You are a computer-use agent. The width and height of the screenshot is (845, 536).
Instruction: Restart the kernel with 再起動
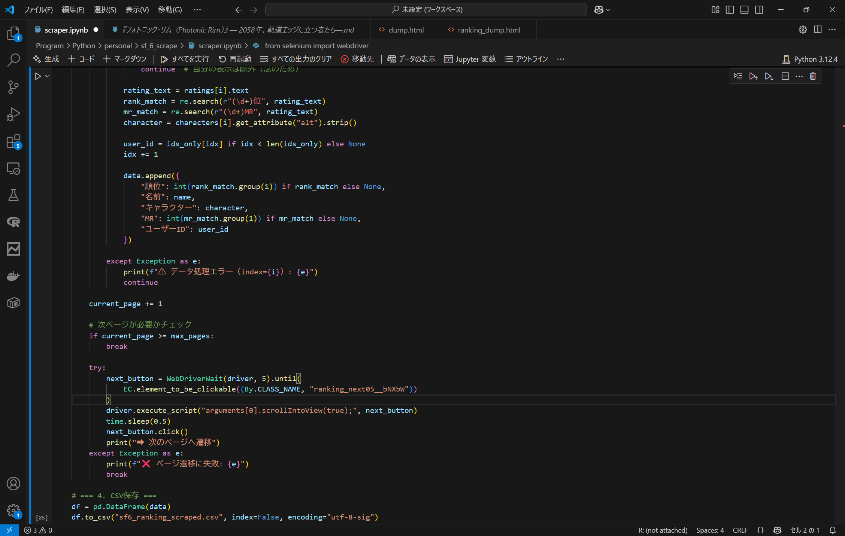pyautogui.click(x=235, y=59)
